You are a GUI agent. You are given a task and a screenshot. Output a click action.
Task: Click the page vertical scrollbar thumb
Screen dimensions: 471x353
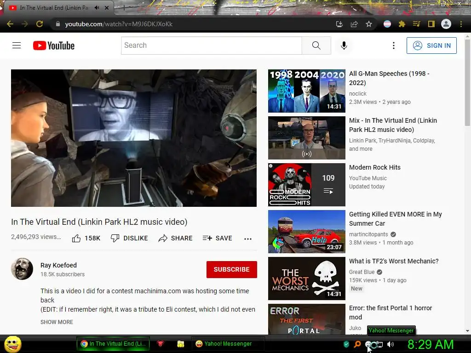[467, 83]
